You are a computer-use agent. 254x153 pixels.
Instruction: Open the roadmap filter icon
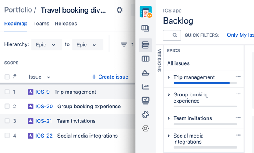click(x=124, y=44)
